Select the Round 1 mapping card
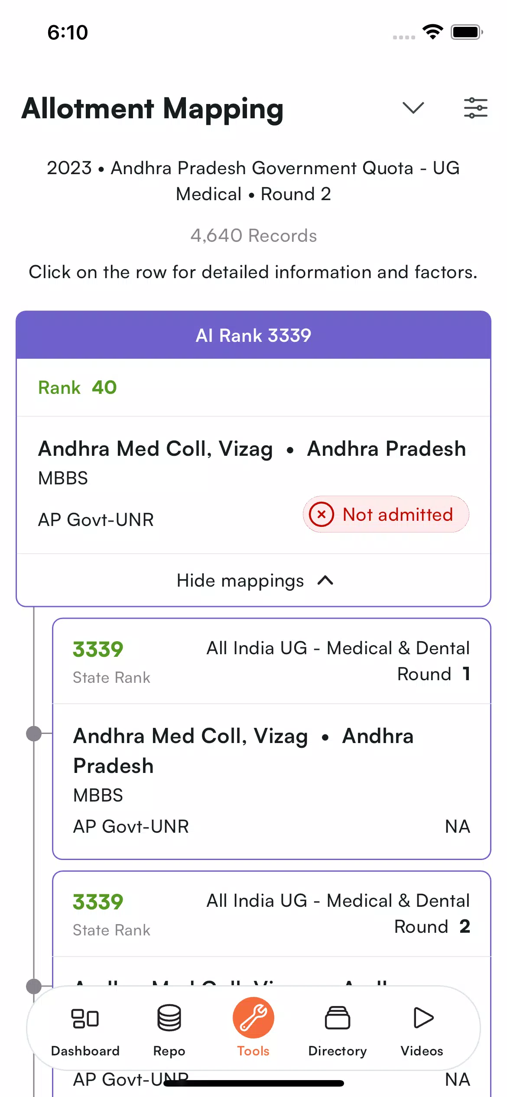Viewport: 507px width, 1097px height. click(x=272, y=739)
